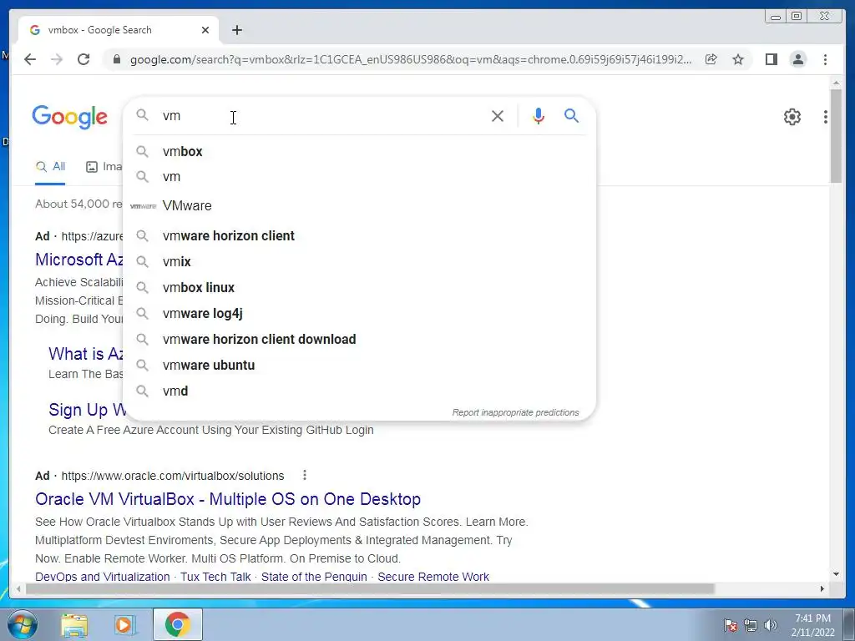Switch to the All results tab
855x641 pixels.
50,167
